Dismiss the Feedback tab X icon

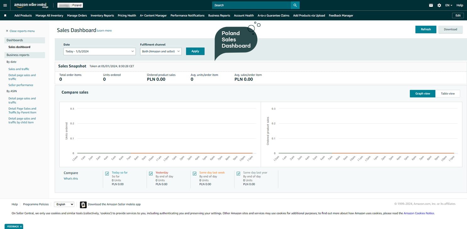point(21,226)
